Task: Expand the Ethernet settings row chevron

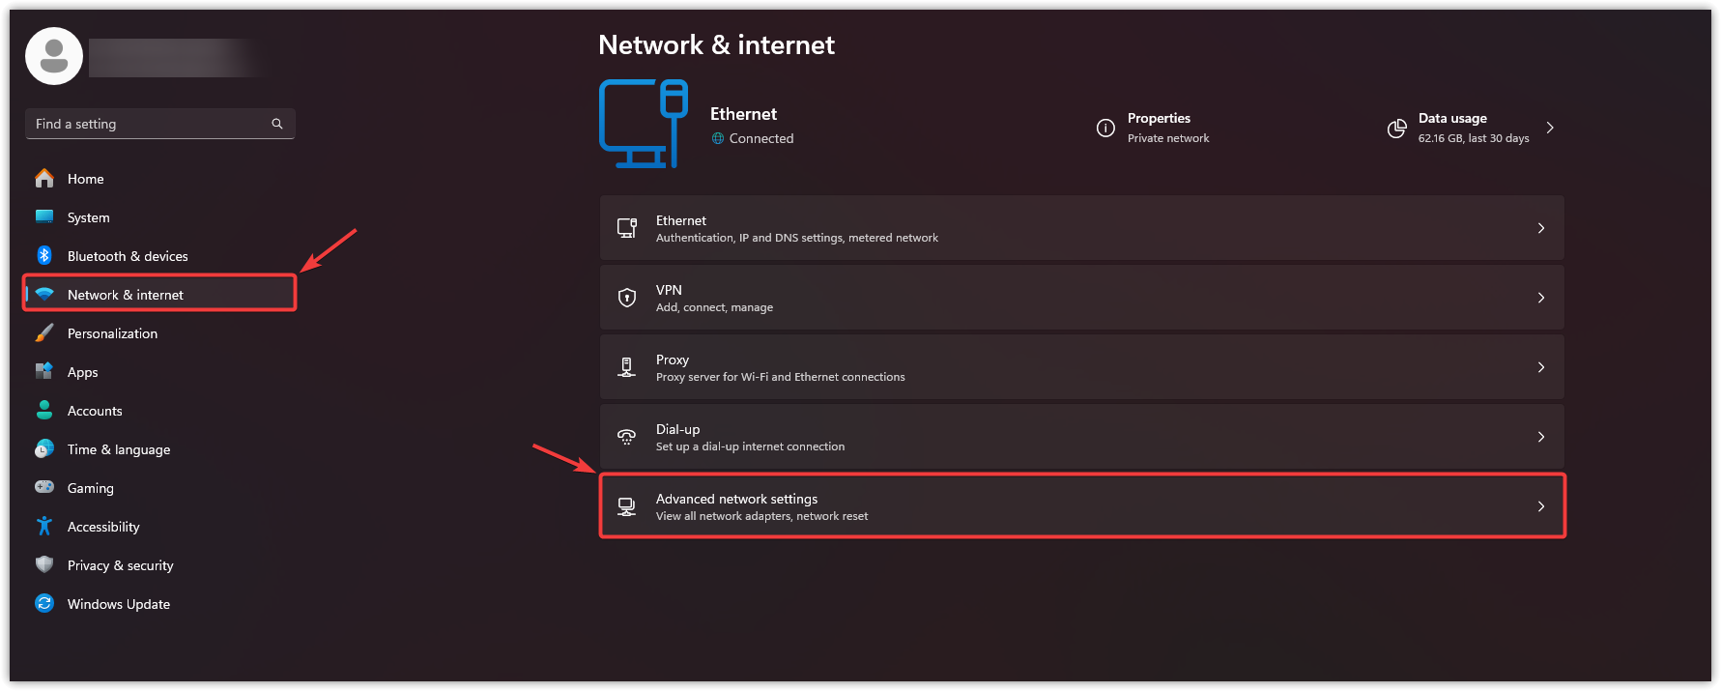Action: click(1541, 228)
